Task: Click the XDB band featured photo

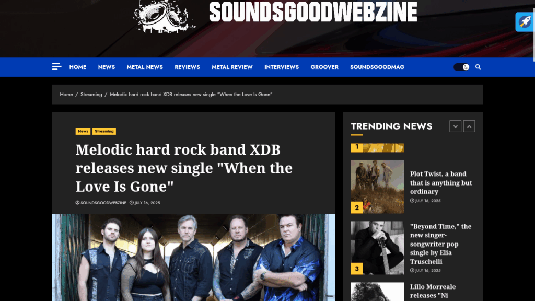Action: pyautogui.click(x=193, y=257)
